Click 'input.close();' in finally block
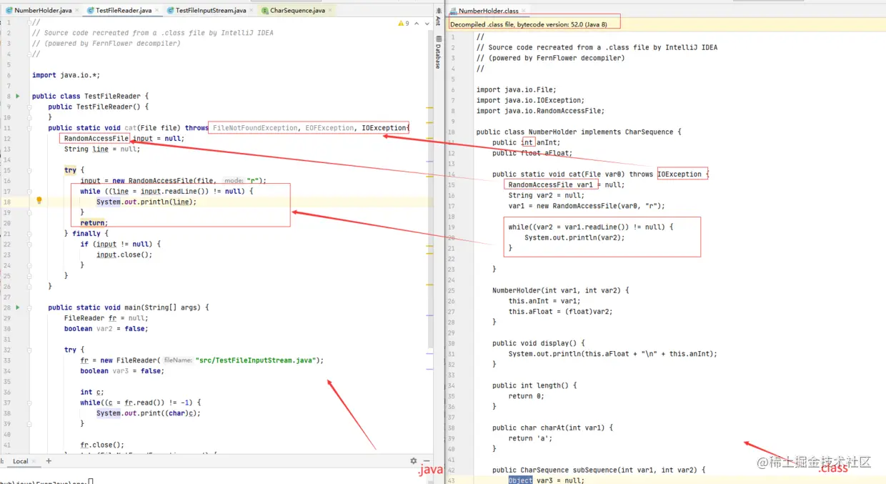The height and width of the screenshot is (484, 886). (124, 255)
